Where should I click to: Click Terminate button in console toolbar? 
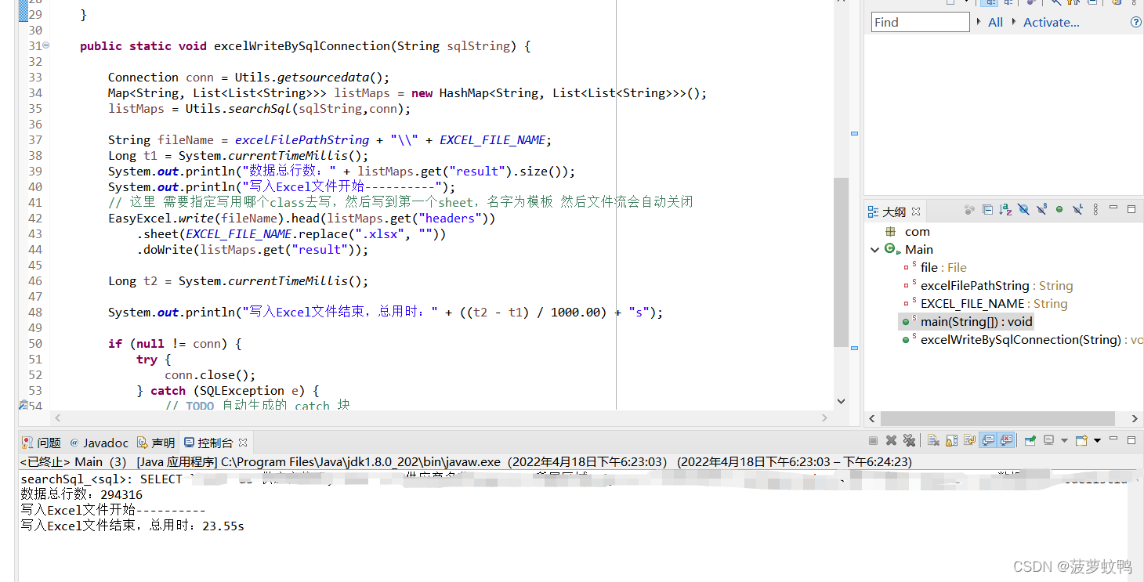(873, 440)
